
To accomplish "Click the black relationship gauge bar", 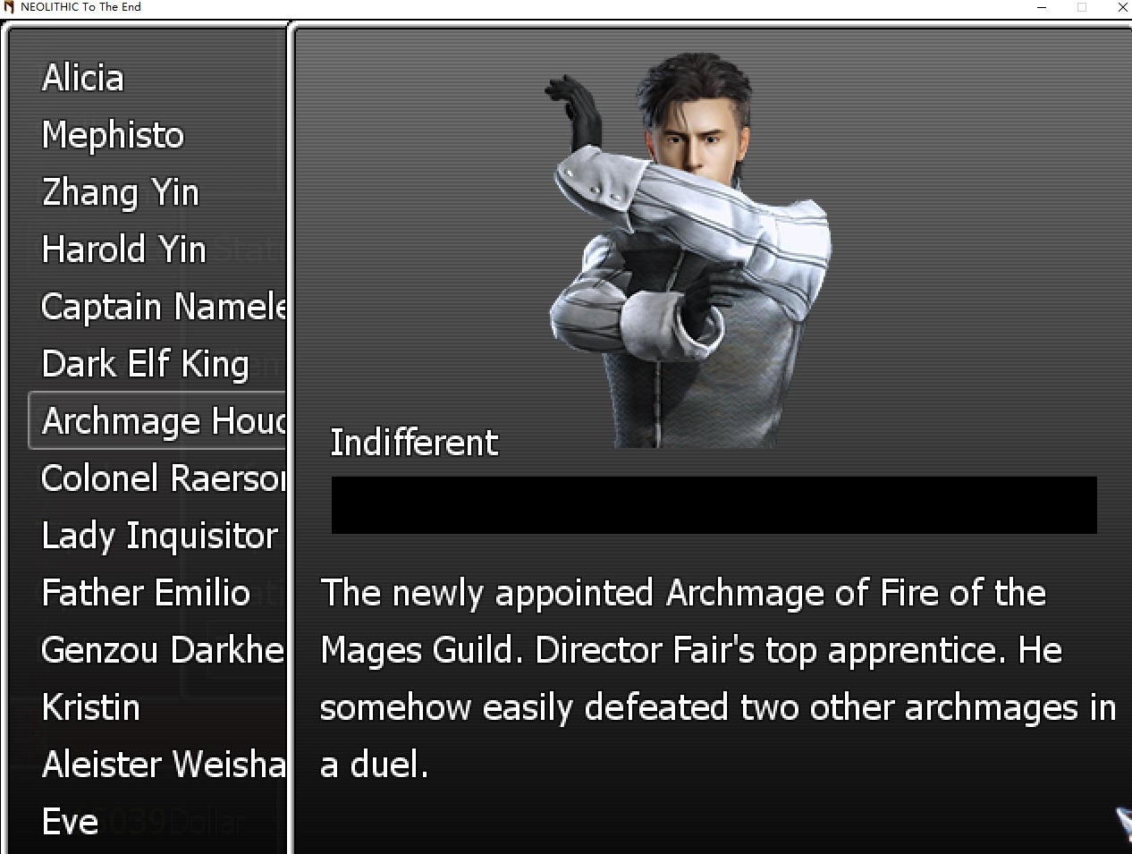I will tap(714, 505).
